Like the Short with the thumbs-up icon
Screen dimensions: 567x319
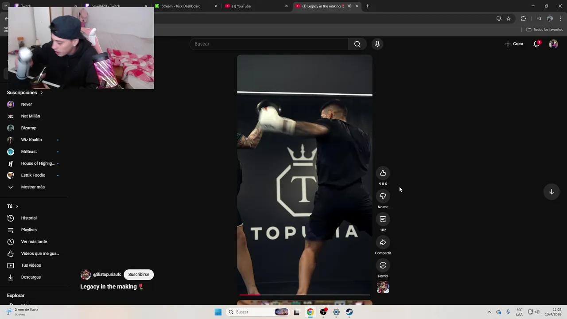pyautogui.click(x=383, y=173)
